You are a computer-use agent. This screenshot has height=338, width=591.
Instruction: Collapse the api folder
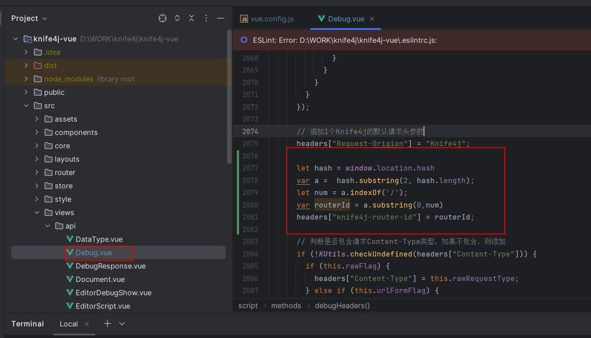click(x=48, y=226)
